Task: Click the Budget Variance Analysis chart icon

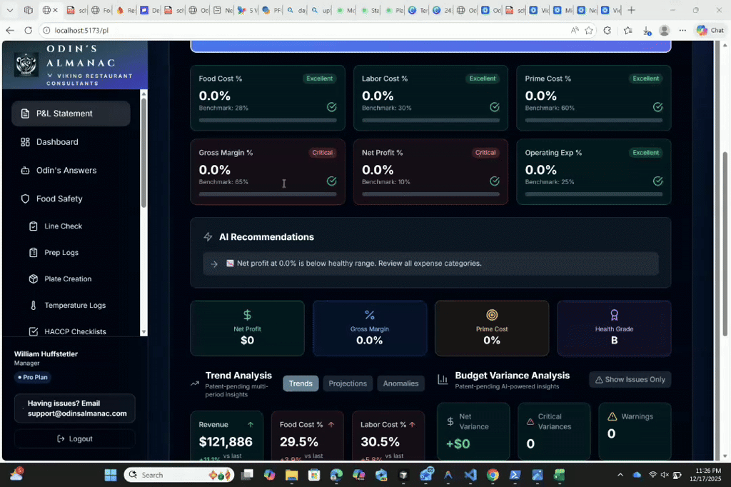Action: tap(443, 380)
